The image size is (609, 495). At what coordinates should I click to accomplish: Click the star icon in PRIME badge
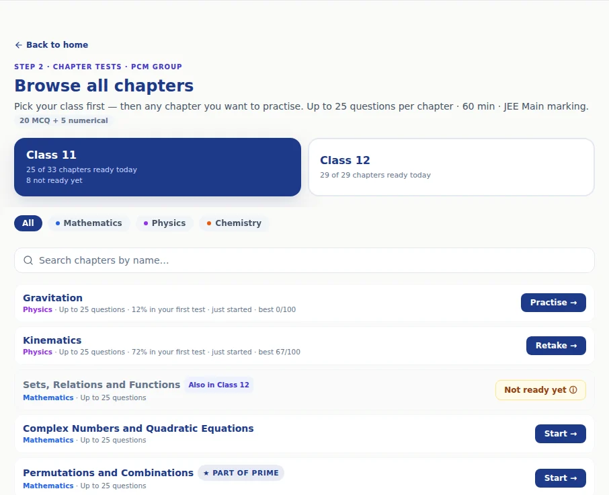pos(206,473)
